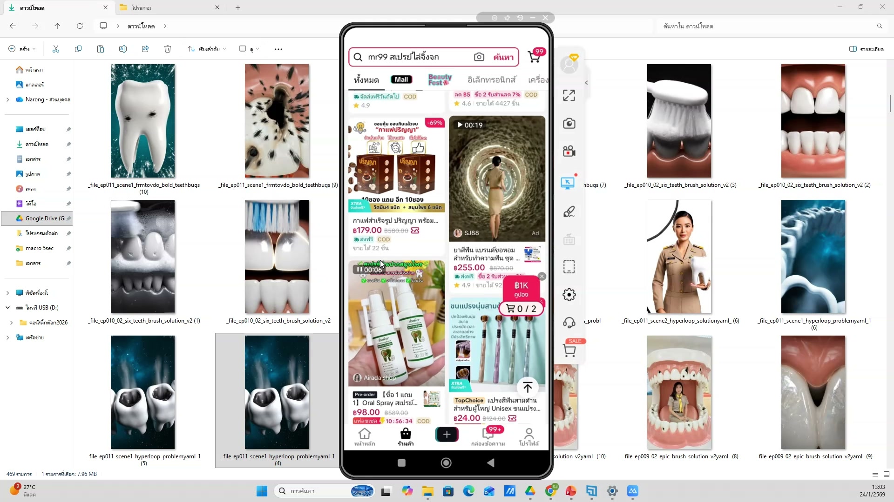
Task: Toggle fullscreen with the expand arrows icon
Action: pyautogui.click(x=569, y=96)
